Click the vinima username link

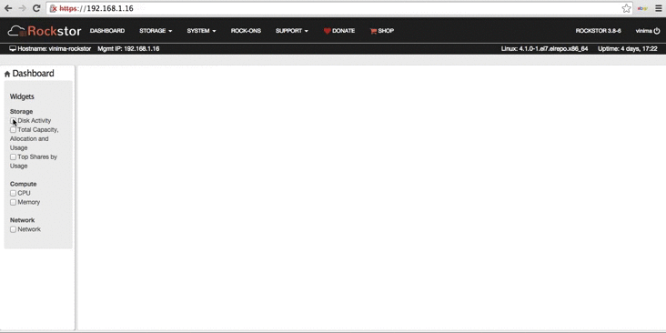coord(644,31)
